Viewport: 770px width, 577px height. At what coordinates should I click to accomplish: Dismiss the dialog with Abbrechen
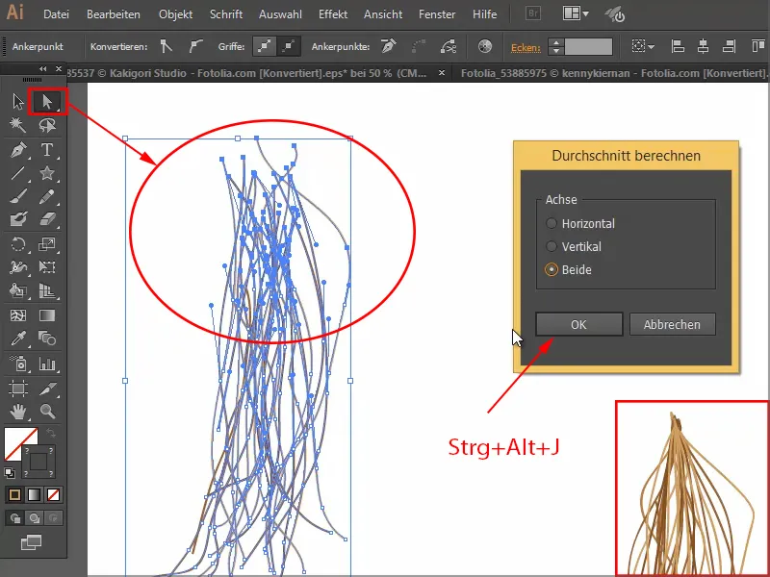672,324
